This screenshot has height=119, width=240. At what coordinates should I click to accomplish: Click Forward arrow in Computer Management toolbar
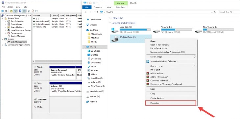point(6,11)
